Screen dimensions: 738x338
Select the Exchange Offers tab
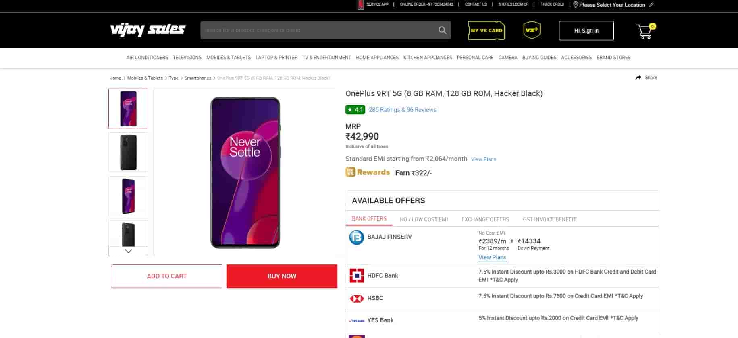[485, 219]
